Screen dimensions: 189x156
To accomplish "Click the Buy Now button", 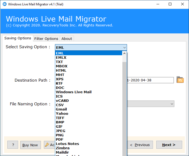I will (31, 145).
